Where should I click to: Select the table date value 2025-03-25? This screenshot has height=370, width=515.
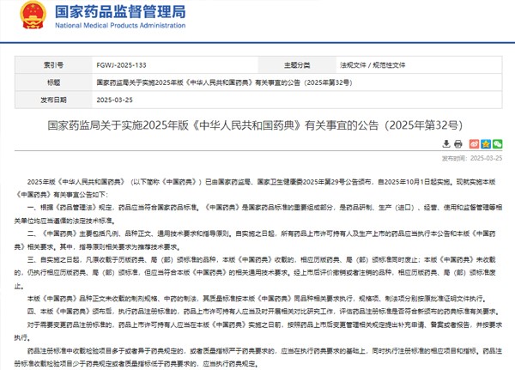[x=115, y=100]
